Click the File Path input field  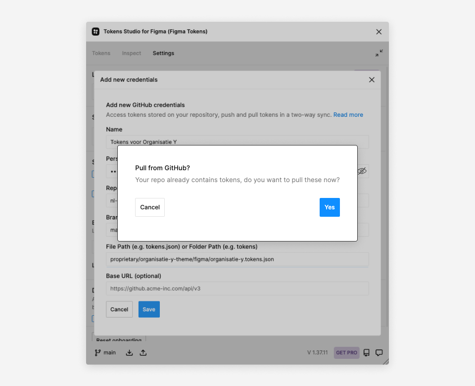tap(237, 259)
